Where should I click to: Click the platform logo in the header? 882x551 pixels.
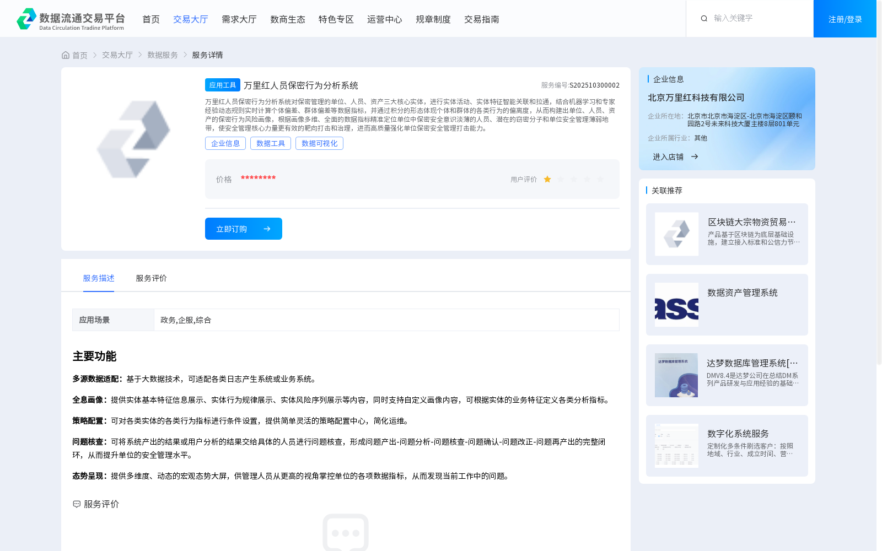(x=71, y=19)
